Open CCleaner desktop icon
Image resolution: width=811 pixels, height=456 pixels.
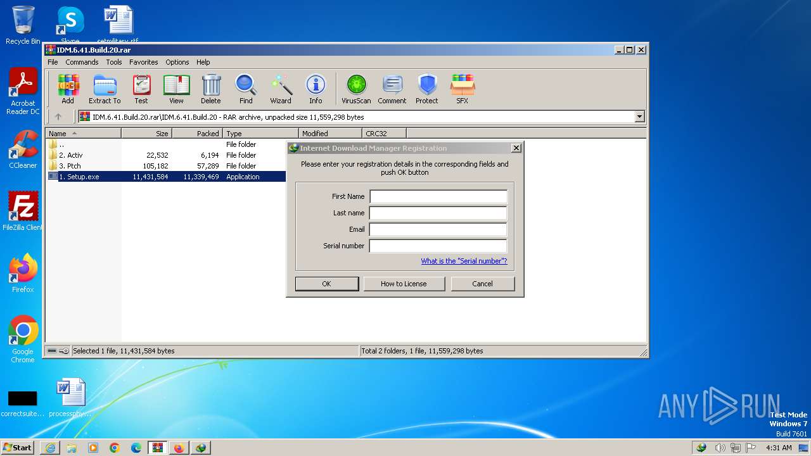pyautogui.click(x=23, y=149)
